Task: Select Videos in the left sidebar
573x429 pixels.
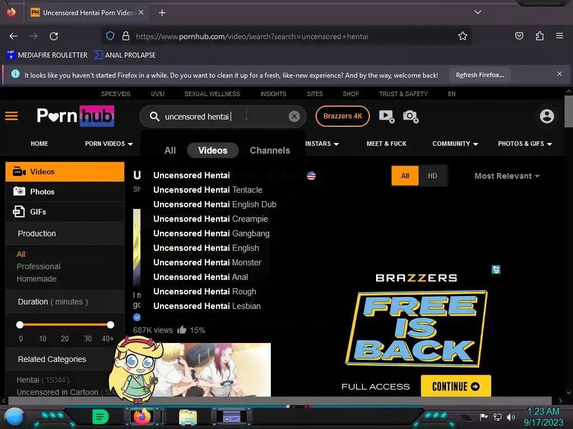Action: (x=65, y=172)
